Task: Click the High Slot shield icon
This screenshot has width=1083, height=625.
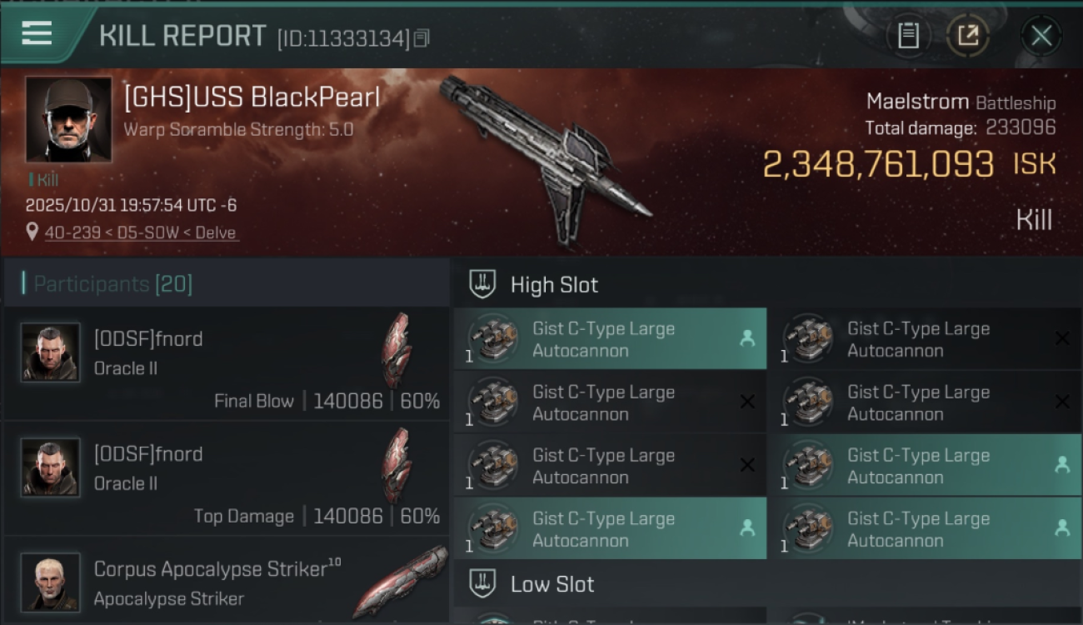Action: pyautogui.click(x=483, y=284)
